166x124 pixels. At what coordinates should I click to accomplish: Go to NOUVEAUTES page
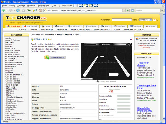click(x=47, y=30)
